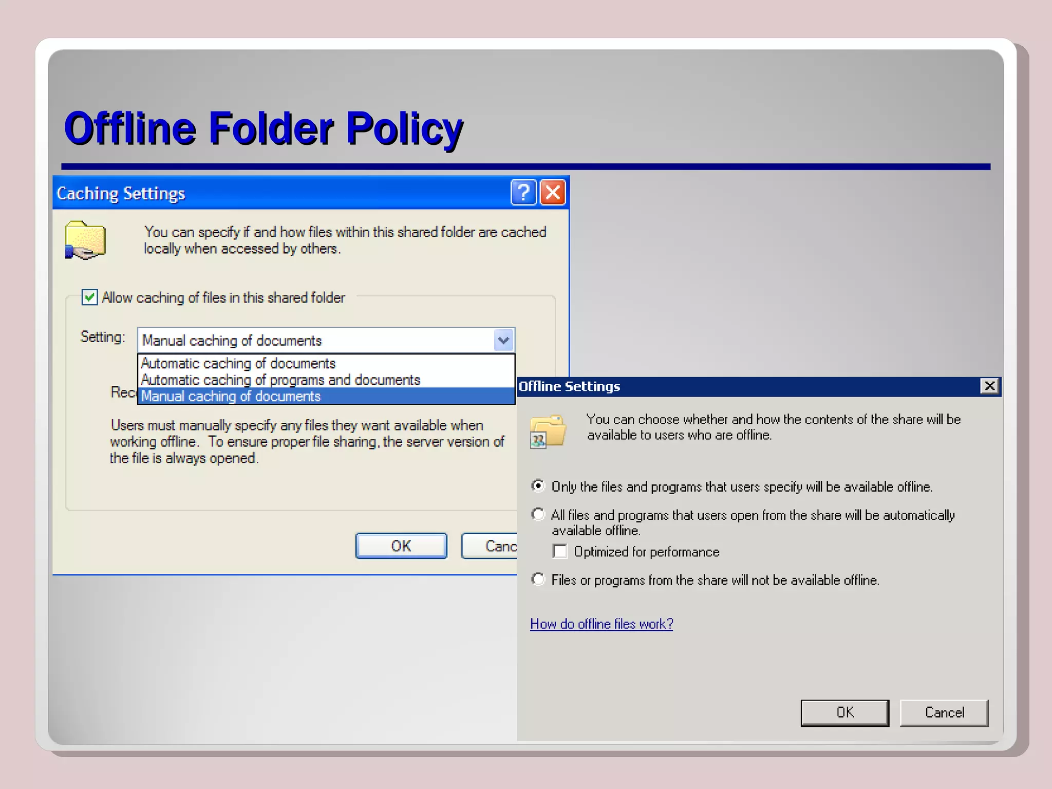Choose Automatic caching of documents option

326,363
